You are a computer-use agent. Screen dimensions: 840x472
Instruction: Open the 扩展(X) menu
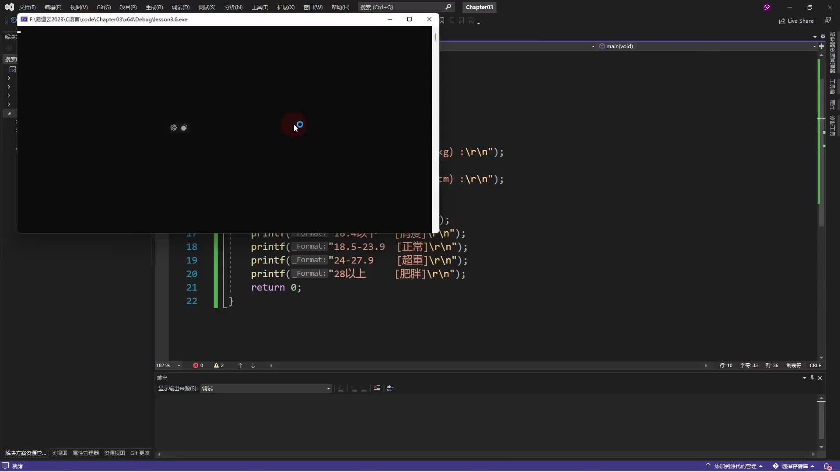point(286,7)
